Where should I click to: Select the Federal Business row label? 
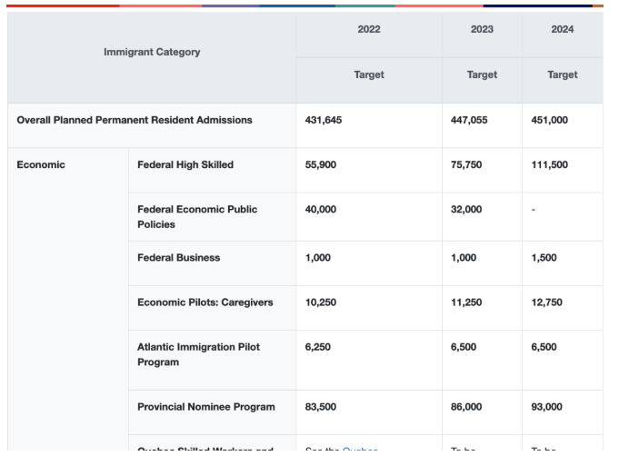178,257
